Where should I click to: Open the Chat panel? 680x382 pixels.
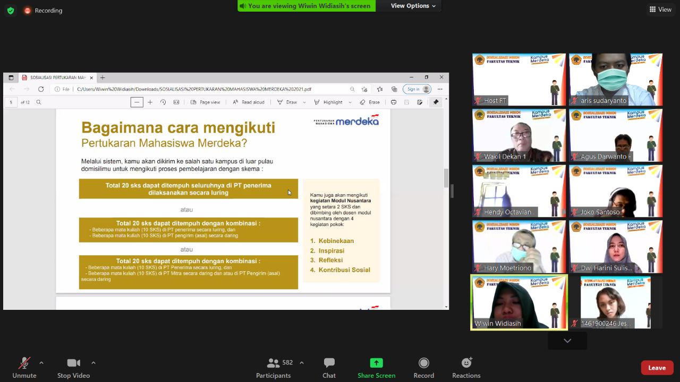pos(329,368)
